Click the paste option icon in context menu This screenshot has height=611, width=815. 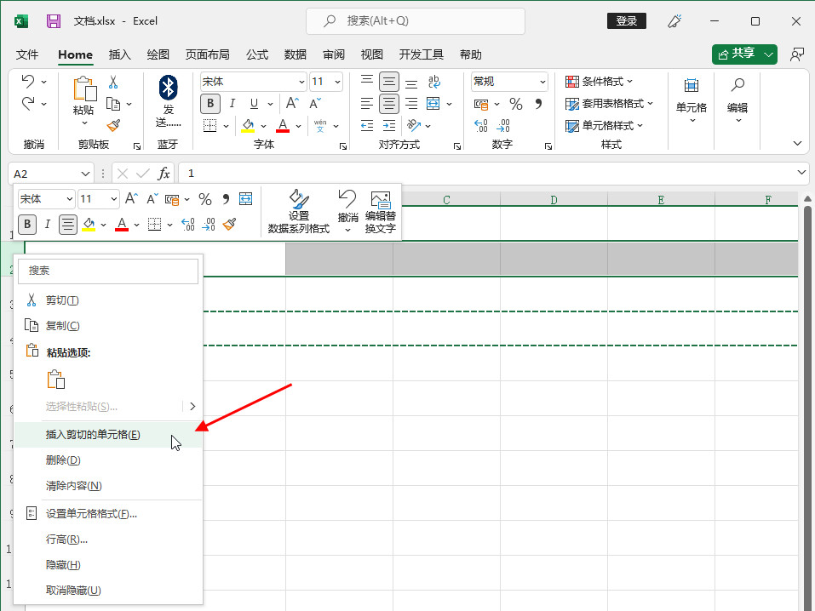point(56,380)
